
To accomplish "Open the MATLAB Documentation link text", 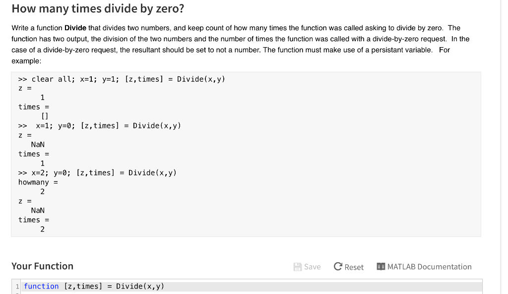I will pos(429,267).
